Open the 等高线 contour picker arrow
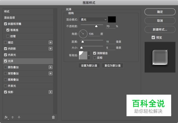This screenshot has height=123, width=178. tap(89, 55)
